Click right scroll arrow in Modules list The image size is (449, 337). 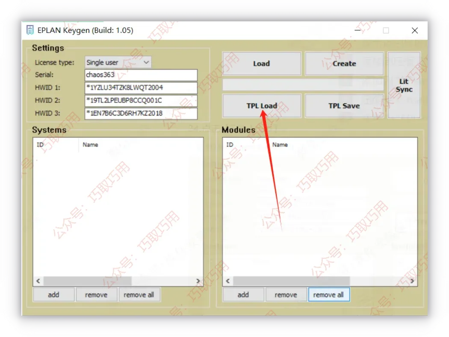412,281
